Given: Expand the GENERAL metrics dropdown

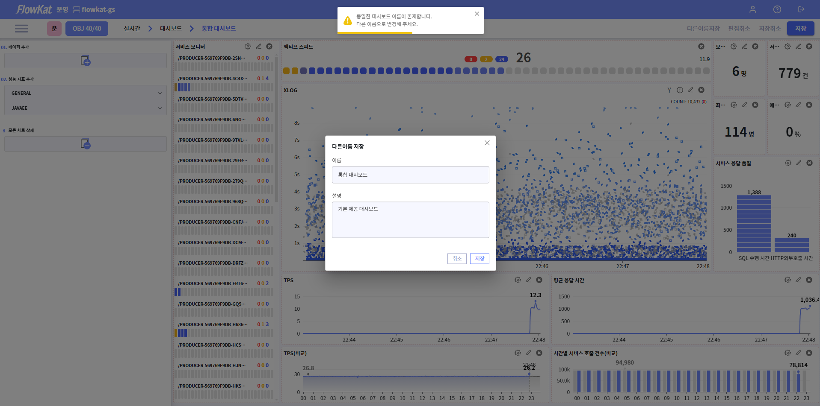Looking at the screenshot, I should [x=86, y=93].
